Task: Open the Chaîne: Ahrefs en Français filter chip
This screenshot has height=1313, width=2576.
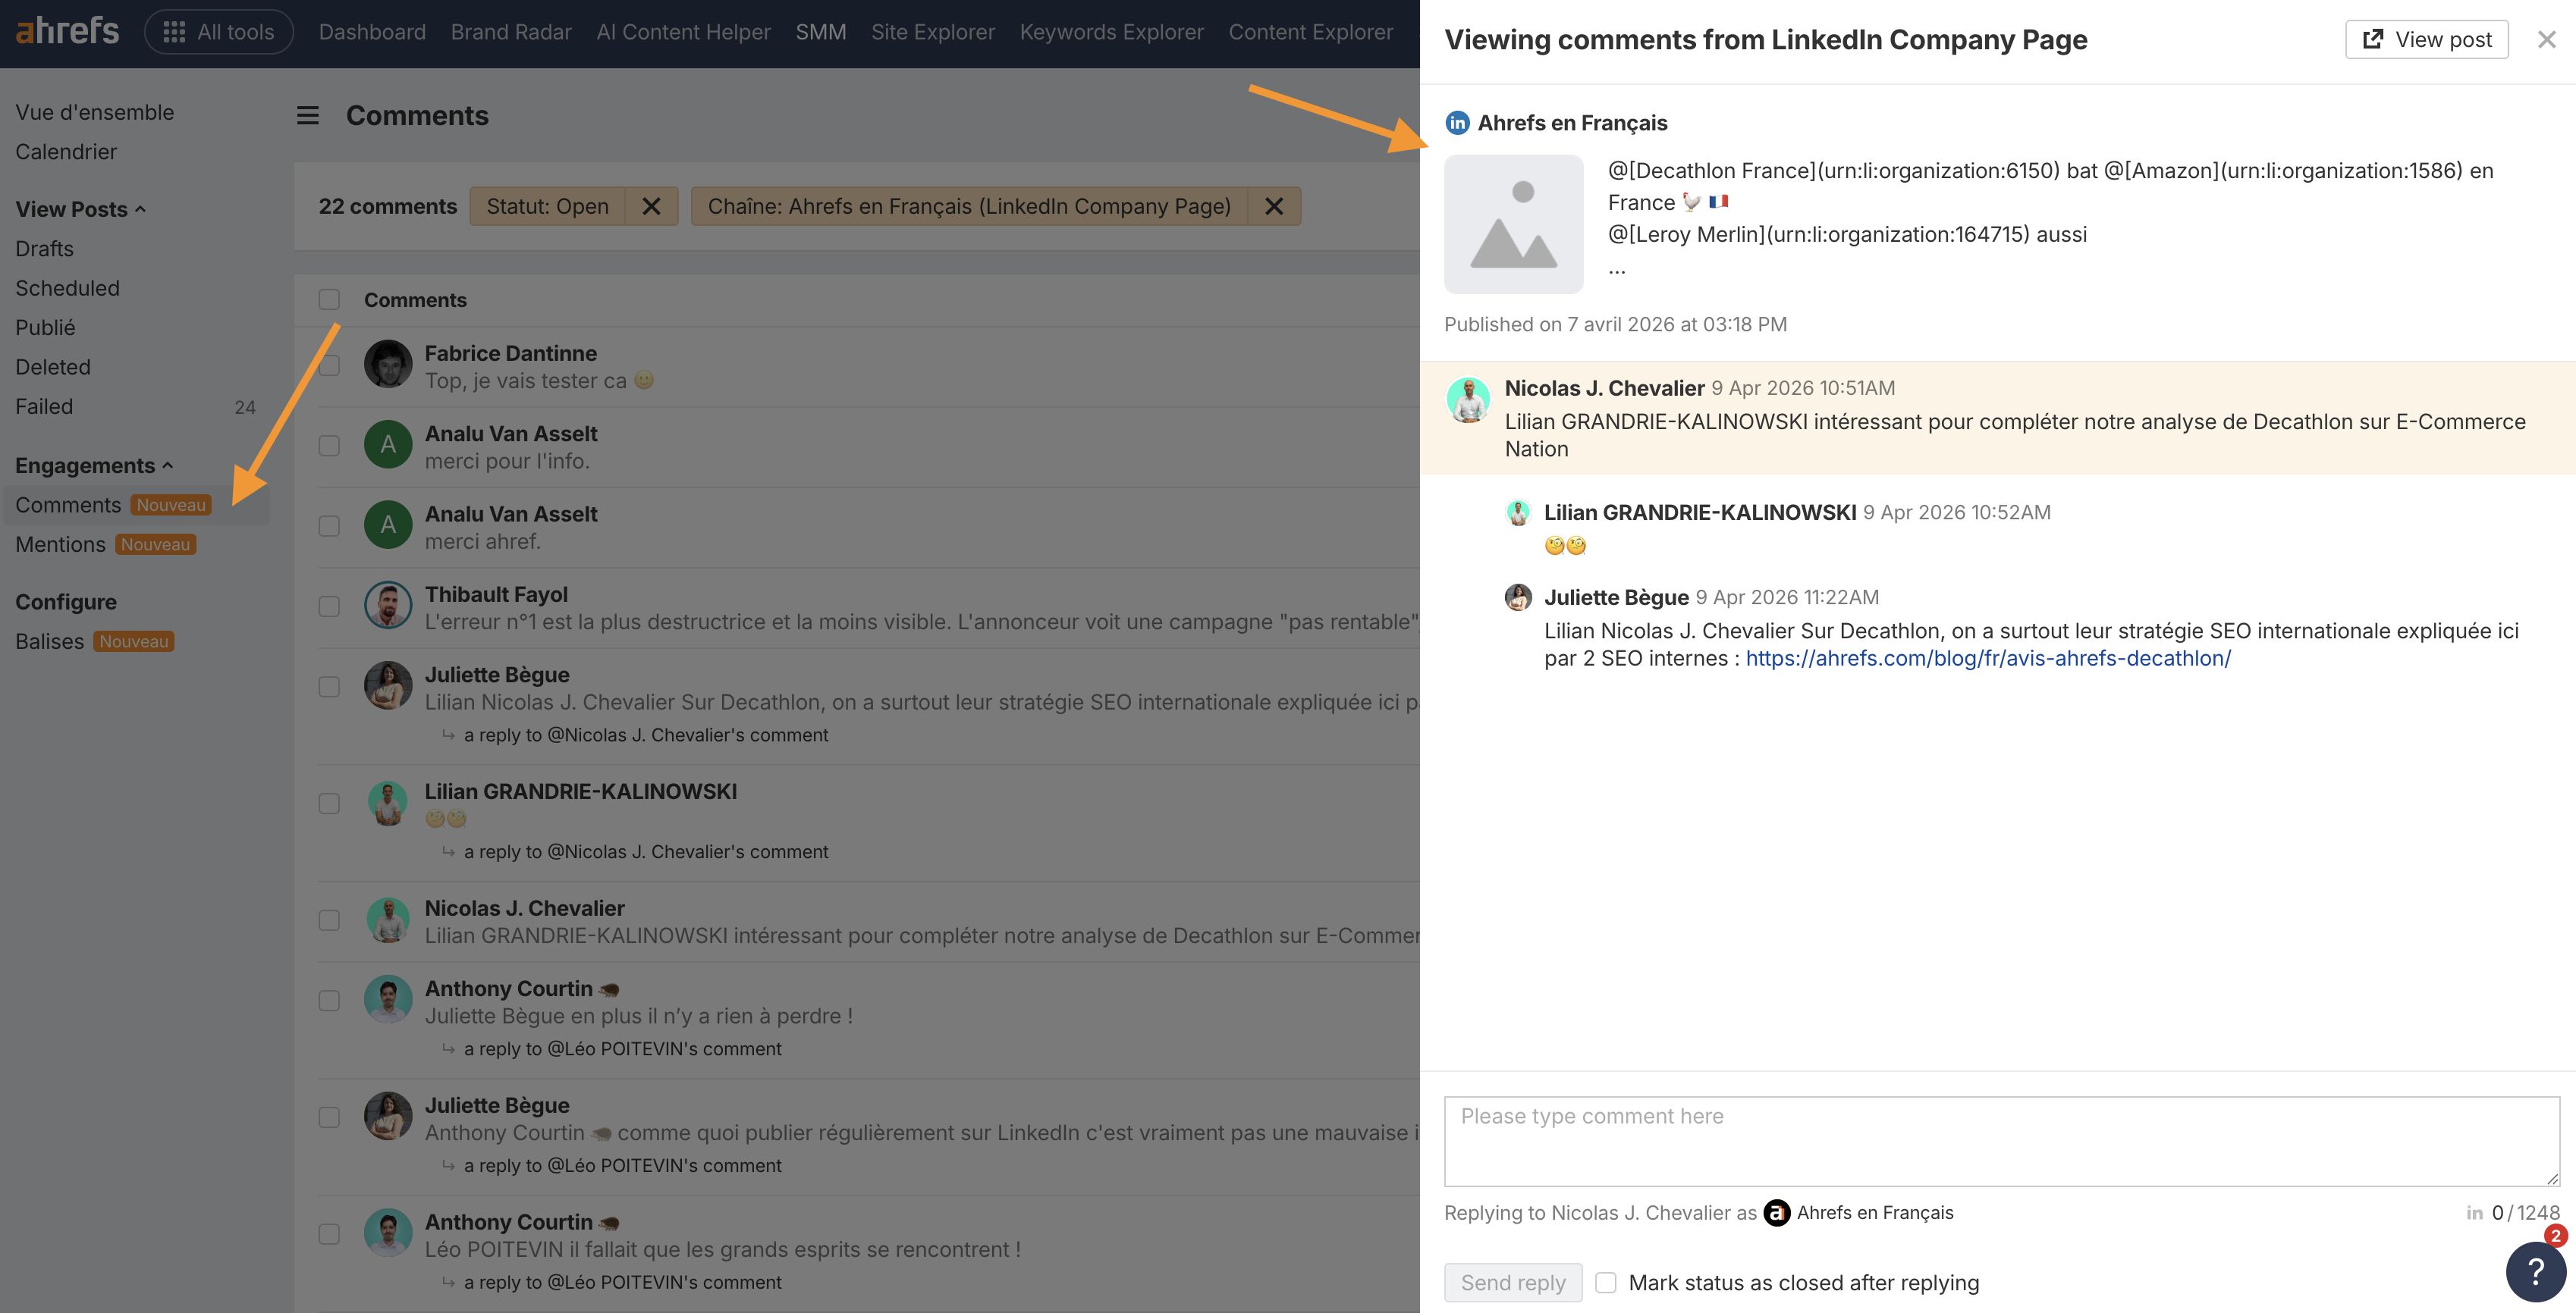Action: click(969, 206)
